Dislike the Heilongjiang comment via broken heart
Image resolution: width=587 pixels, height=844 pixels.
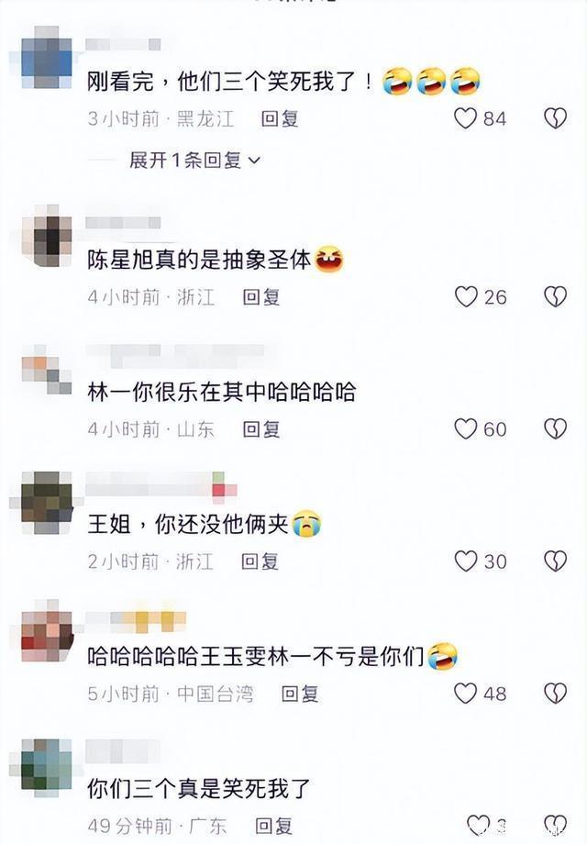(x=555, y=118)
